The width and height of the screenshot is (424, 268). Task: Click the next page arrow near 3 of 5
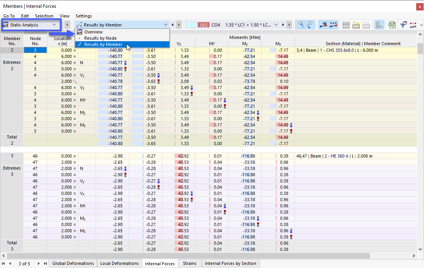(x=39, y=263)
